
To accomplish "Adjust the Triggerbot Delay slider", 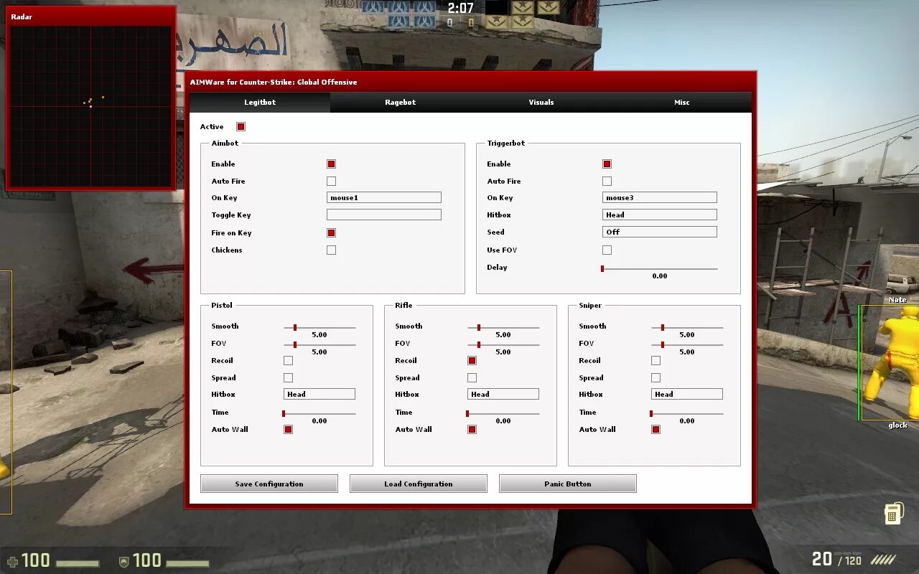I will (x=660, y=268).
